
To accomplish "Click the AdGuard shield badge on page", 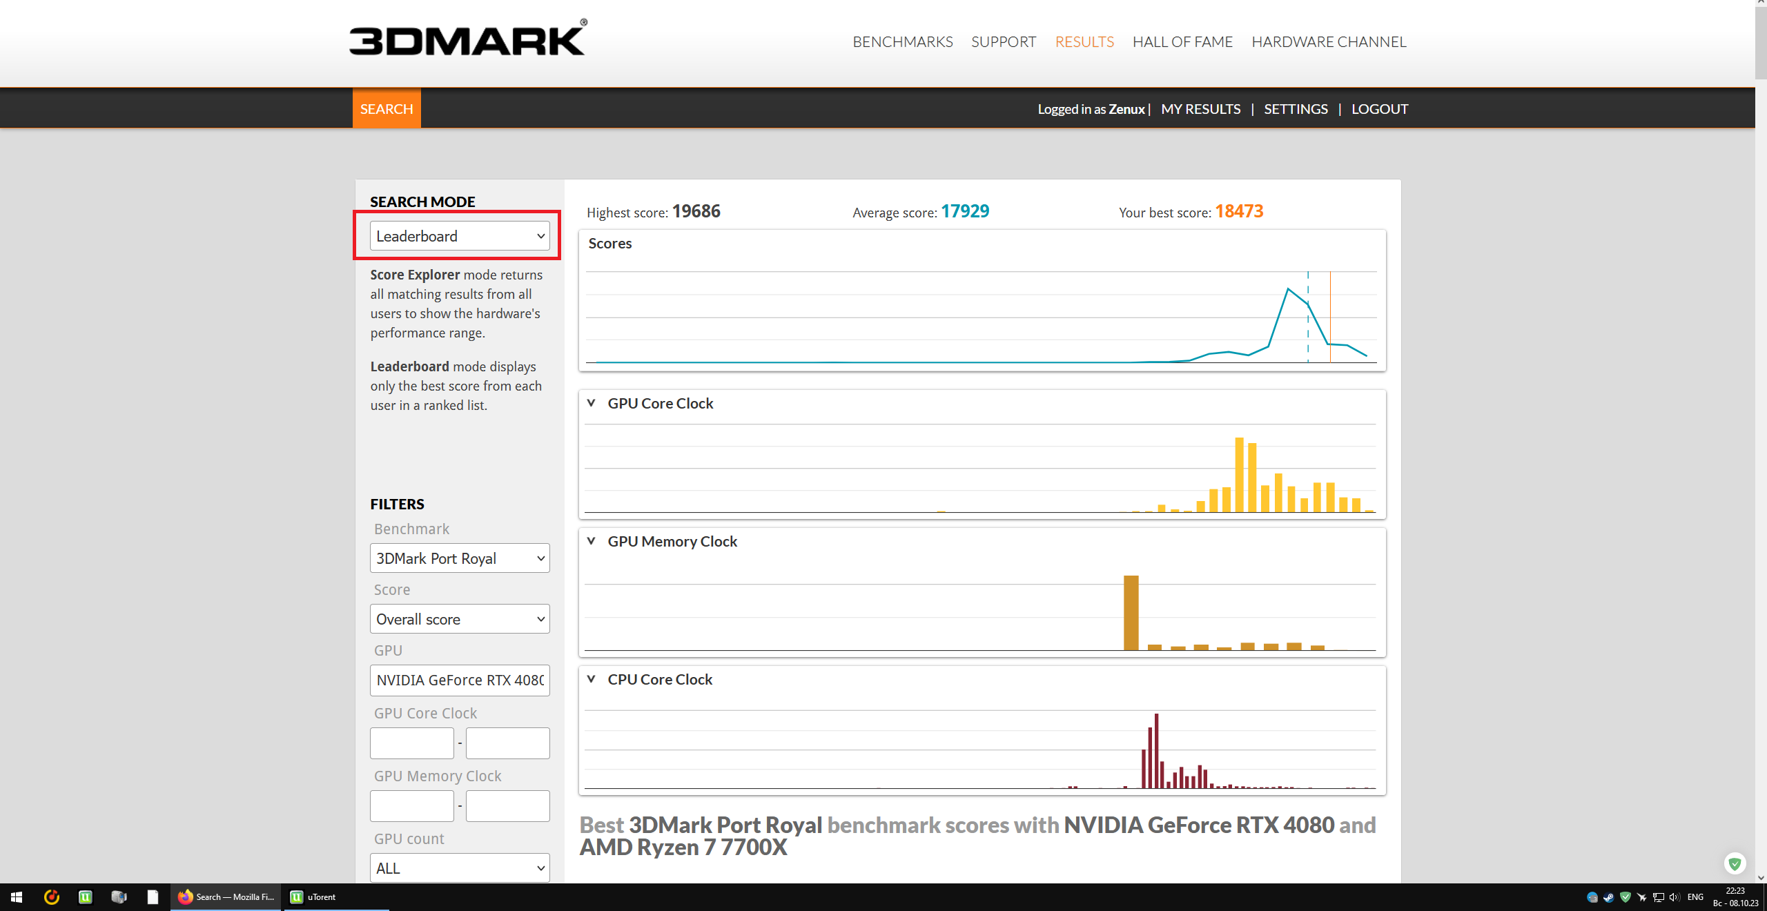I will pos(1735,863).
